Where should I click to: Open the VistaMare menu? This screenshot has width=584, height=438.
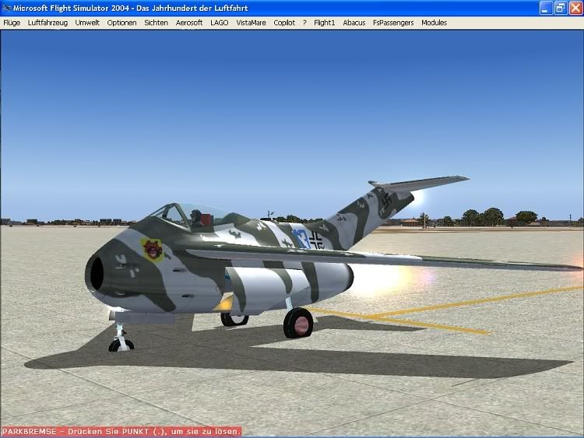[251, 23]
